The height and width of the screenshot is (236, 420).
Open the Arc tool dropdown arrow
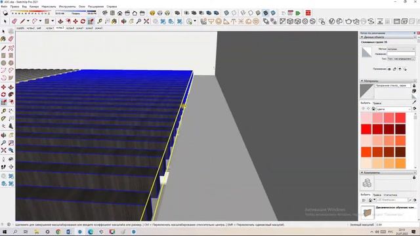41,21
